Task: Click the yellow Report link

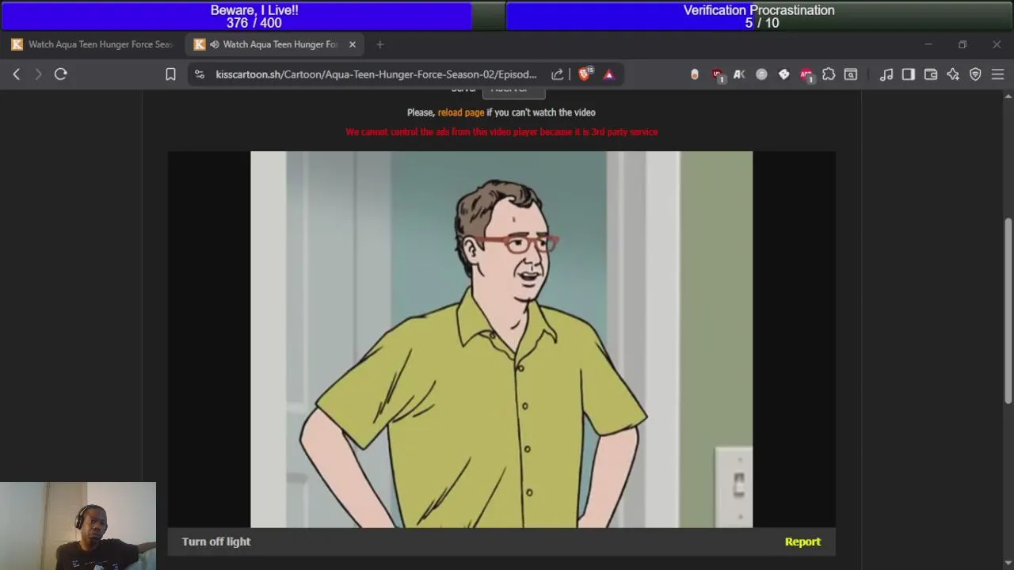Action: point(802,541)
